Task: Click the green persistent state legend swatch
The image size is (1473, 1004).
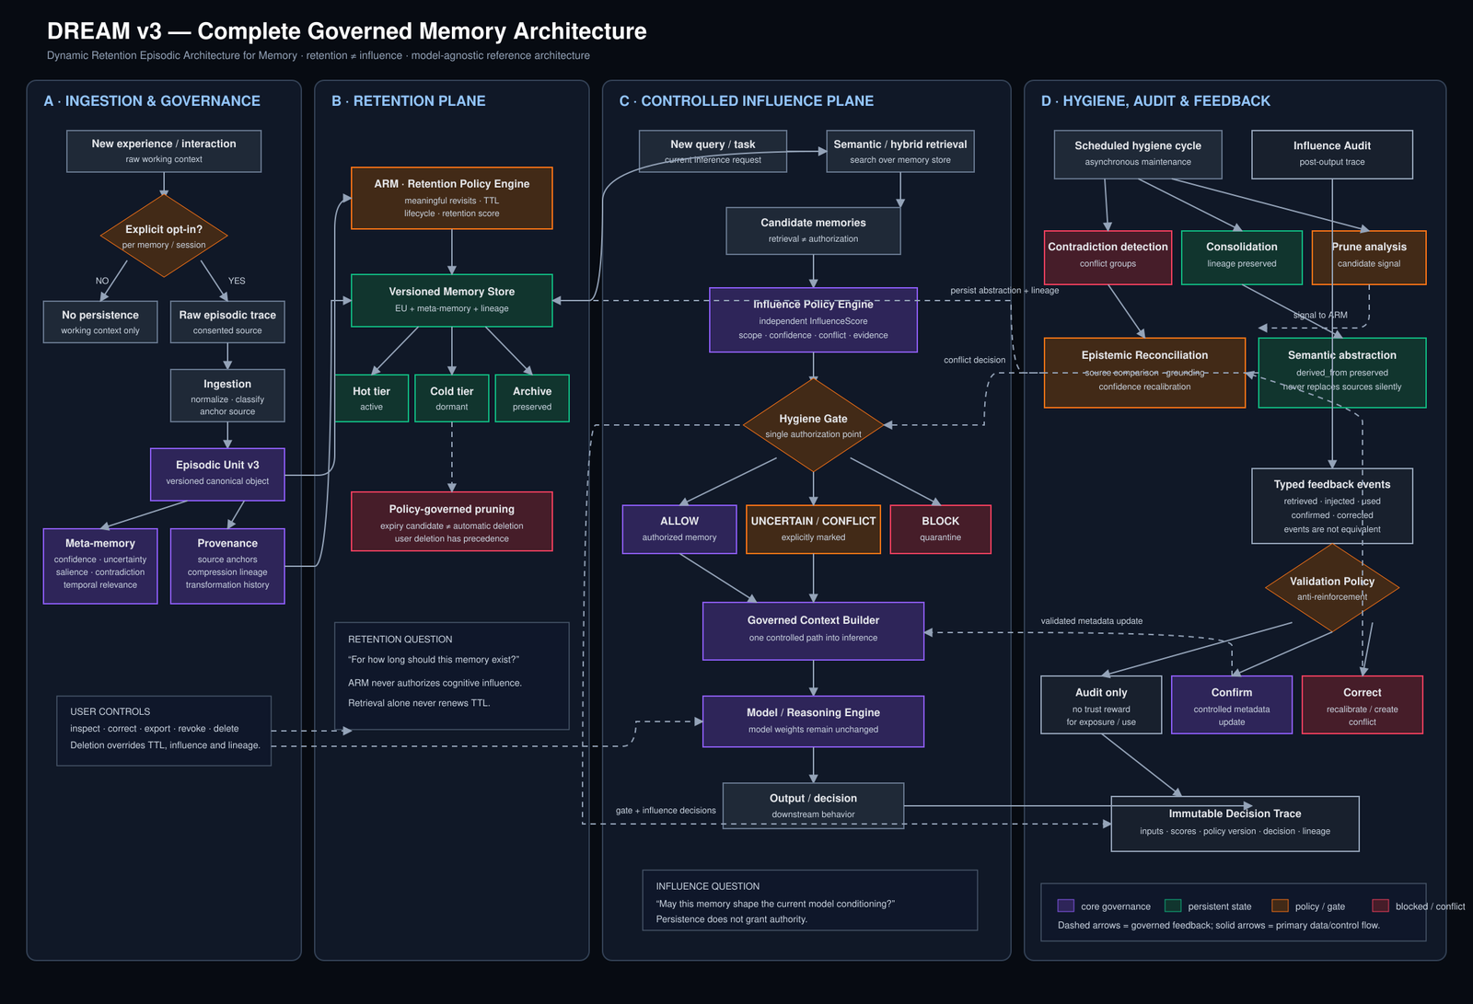Action: click(1173, 906)
